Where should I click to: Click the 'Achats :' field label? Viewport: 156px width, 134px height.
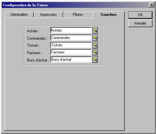point(33,31)
